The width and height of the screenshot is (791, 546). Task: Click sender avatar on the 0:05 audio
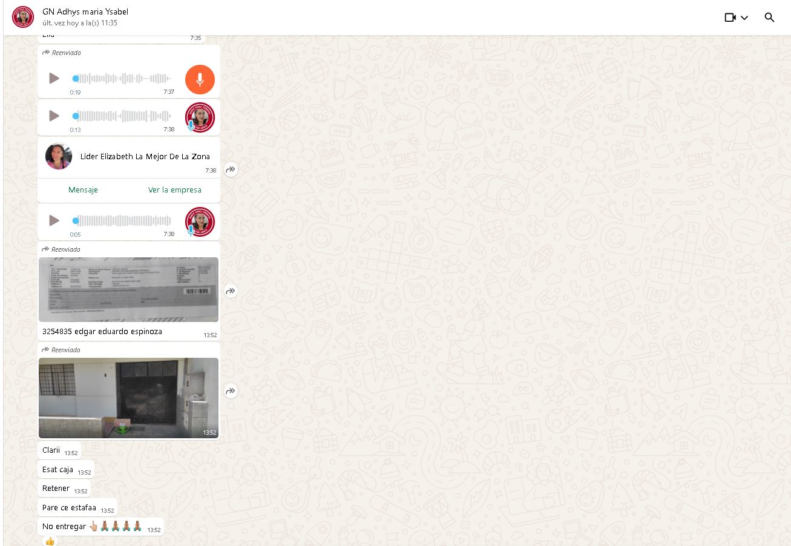click(x=200, y=222)
